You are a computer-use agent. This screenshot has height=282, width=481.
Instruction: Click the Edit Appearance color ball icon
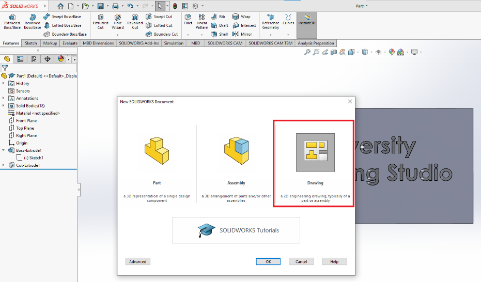click(x=392, y=52)
